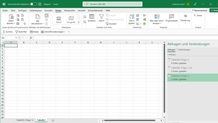This screenshot has height=123, width=218.
Task: Click the horizontal scrollbar thumb
Action: (130, 120)
